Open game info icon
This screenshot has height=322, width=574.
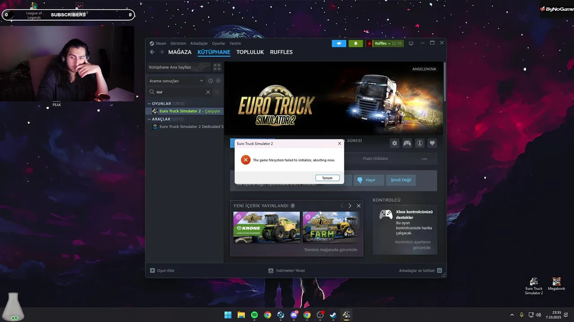[x=420, y=143]
